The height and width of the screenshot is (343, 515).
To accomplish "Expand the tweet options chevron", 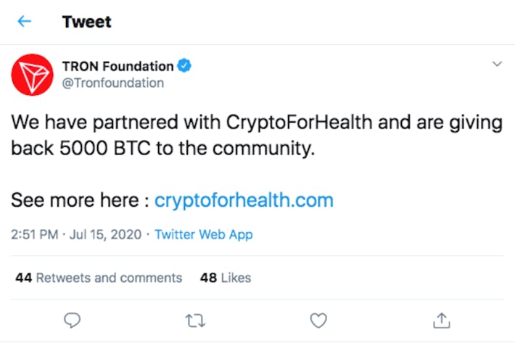I will point(497,64).
